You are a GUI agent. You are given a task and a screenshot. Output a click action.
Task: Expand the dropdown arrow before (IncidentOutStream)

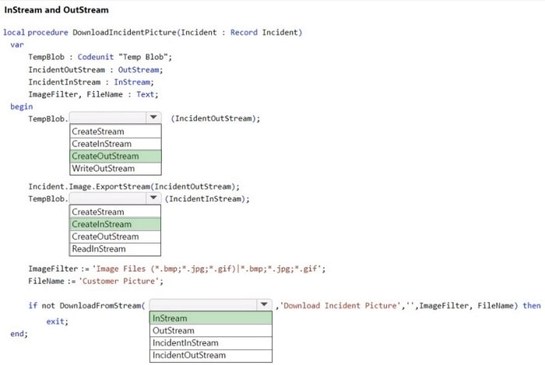point(153,118)
